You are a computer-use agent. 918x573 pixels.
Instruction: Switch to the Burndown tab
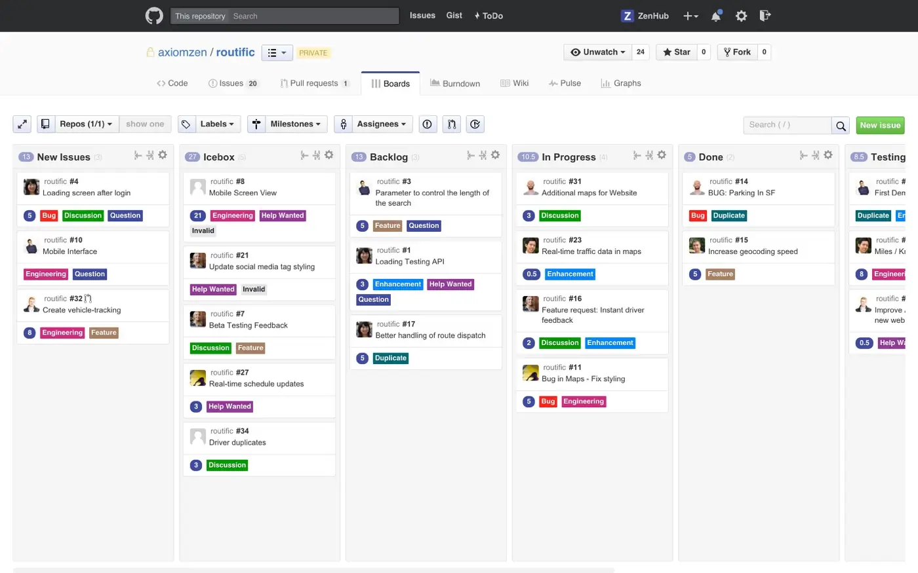[455, 83]
